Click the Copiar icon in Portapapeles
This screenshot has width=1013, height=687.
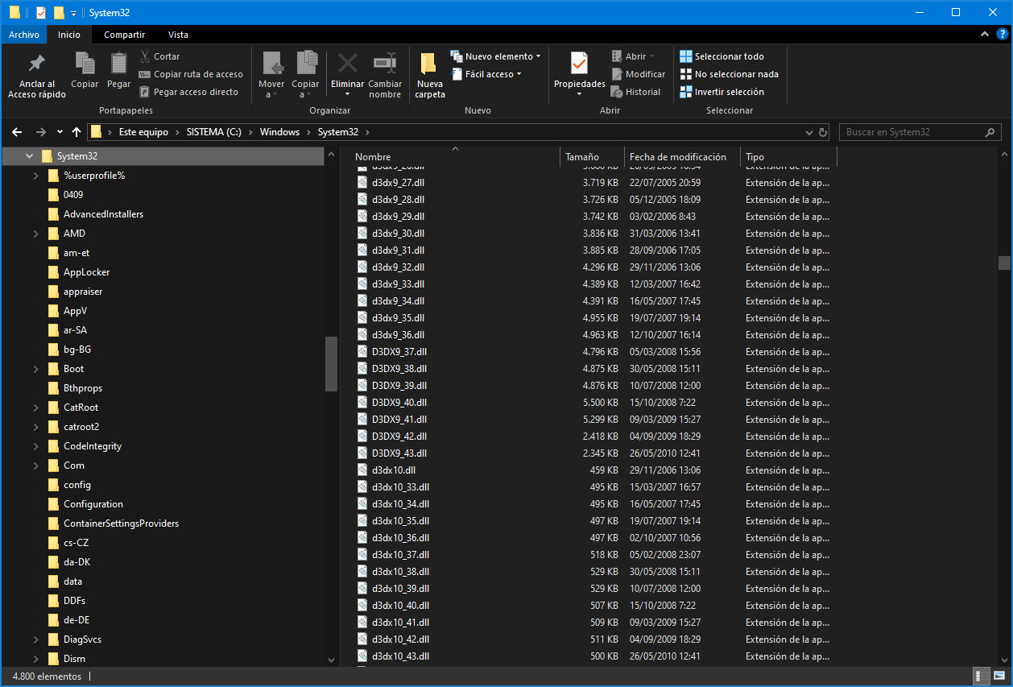click(x=85, y=64)
